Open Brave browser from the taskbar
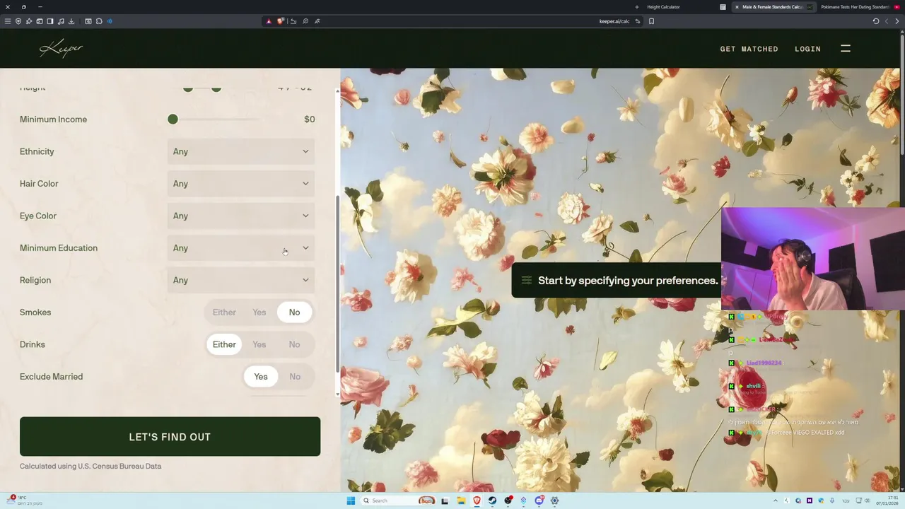The height and width of the screenshot is (509, 905). (x=477, y=501)
